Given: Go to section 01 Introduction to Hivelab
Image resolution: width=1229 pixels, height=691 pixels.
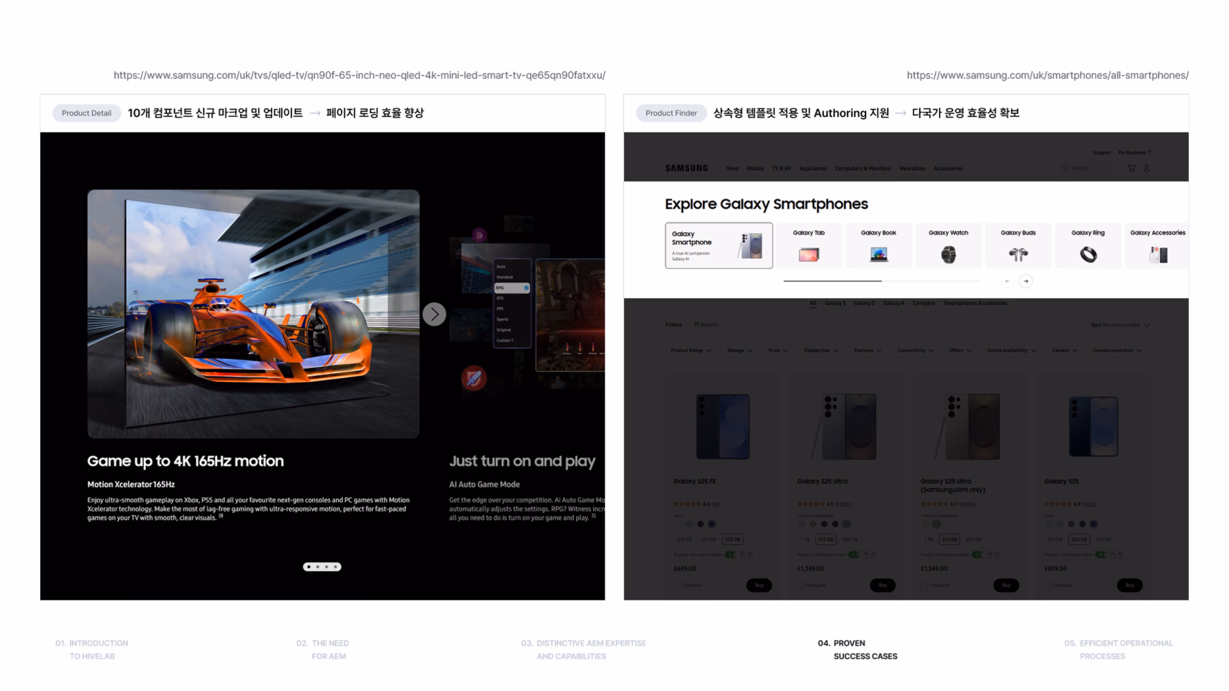Looking at the screenshot, I should point(92,650).
